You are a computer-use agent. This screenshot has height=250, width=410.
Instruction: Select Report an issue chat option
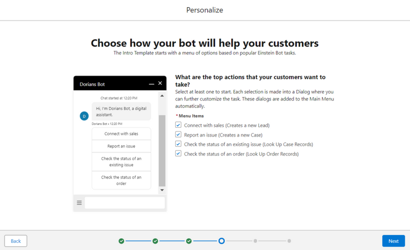[x=121, y=146]
